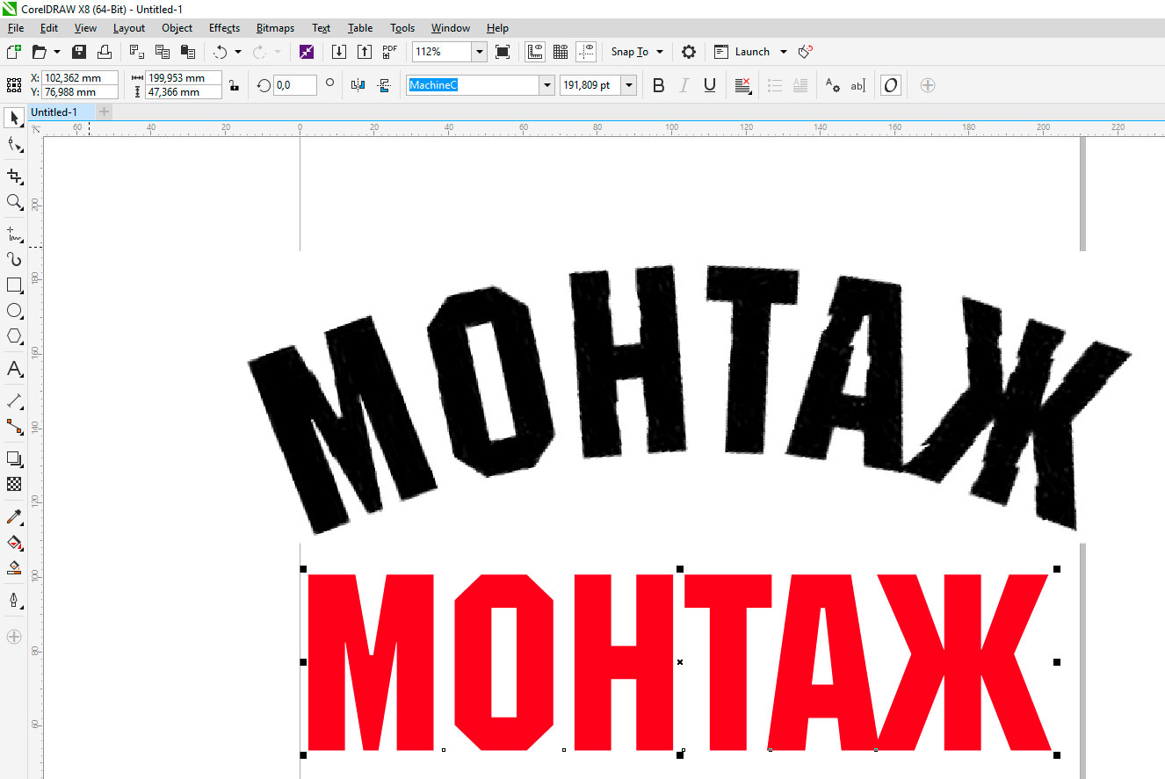Select the Text tool
This screenshot has width=1165, height=779.
(x=14, y=369)
